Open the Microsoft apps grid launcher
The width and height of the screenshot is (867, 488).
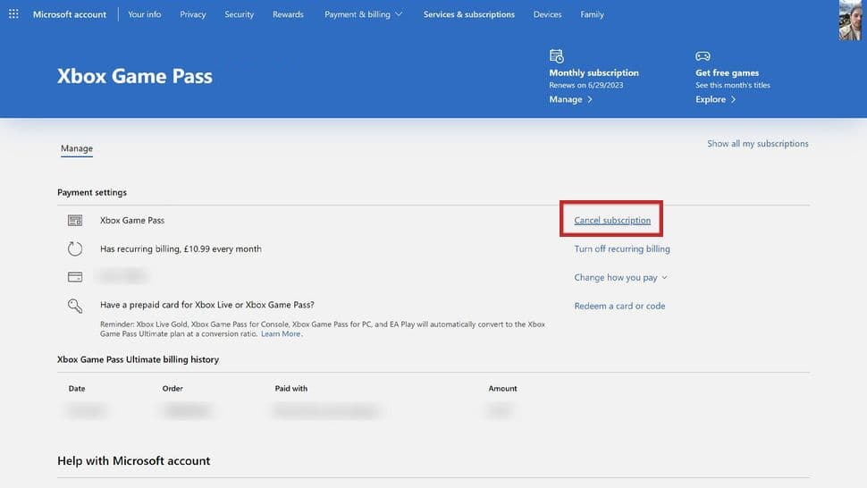click(13, 13)
